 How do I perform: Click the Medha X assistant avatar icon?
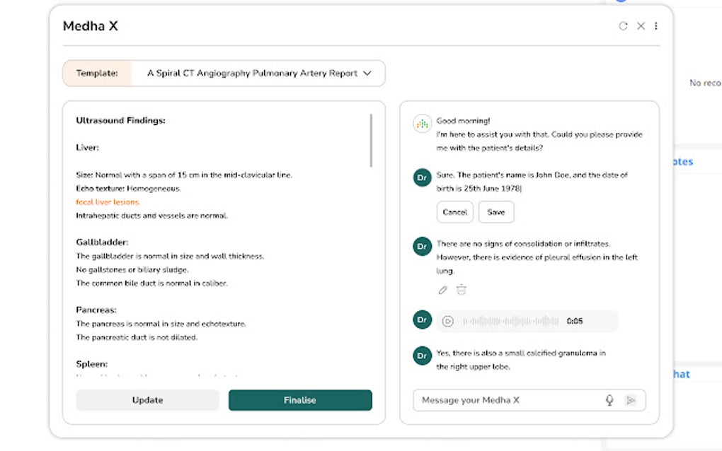[x=422, y=124]
